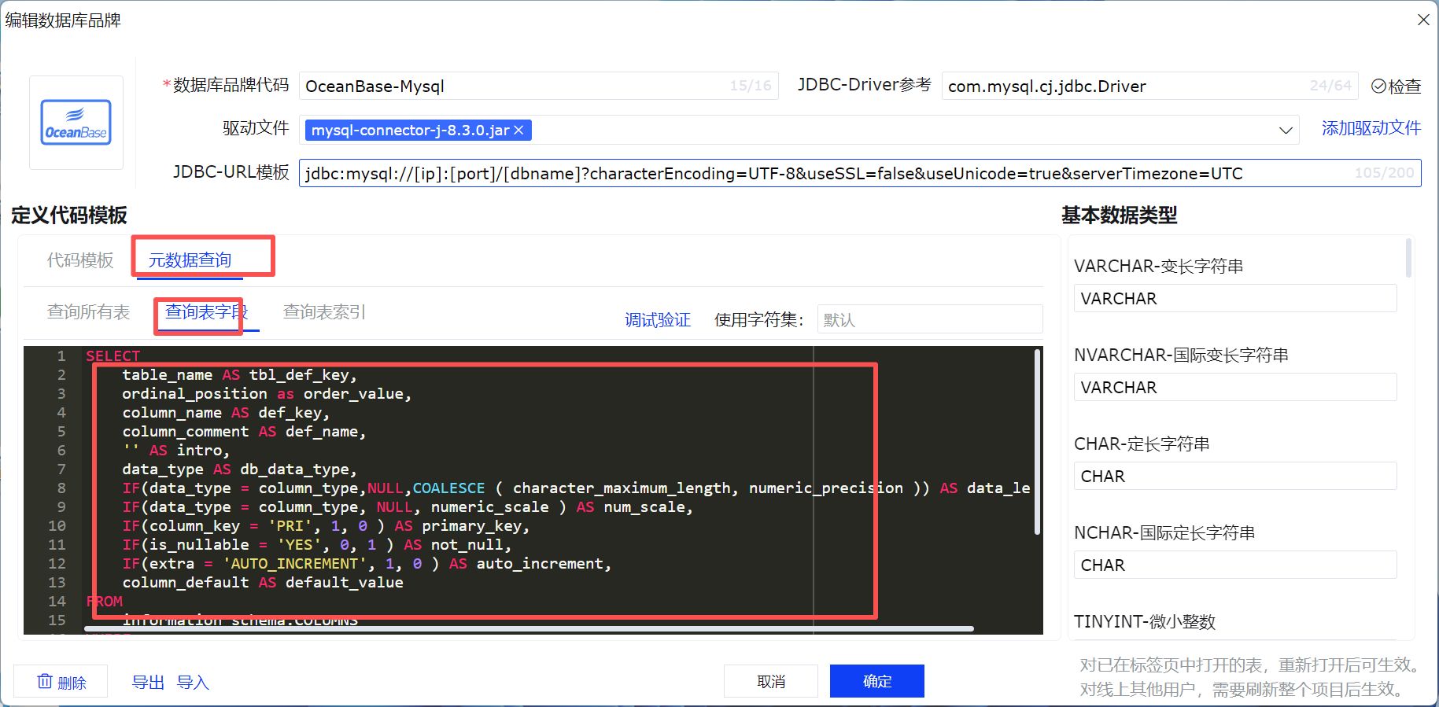Open the 查询表索引 sub-tab
1439x707 pixels.
pyautogui.click(x=324, y=312)
